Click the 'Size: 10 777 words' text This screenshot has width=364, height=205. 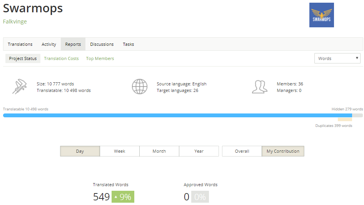point(55,84)
